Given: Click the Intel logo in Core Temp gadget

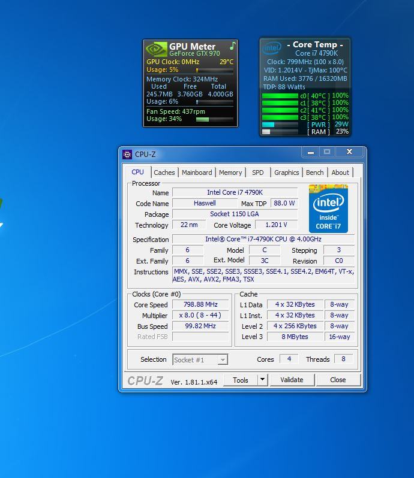Looking at the screenshot, I should tap(271, 48).
